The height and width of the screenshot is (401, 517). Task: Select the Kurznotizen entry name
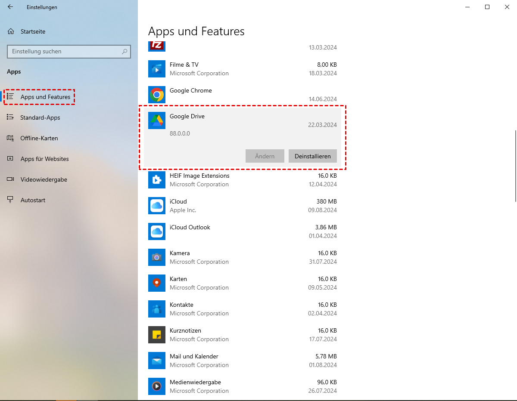[185, 330]
